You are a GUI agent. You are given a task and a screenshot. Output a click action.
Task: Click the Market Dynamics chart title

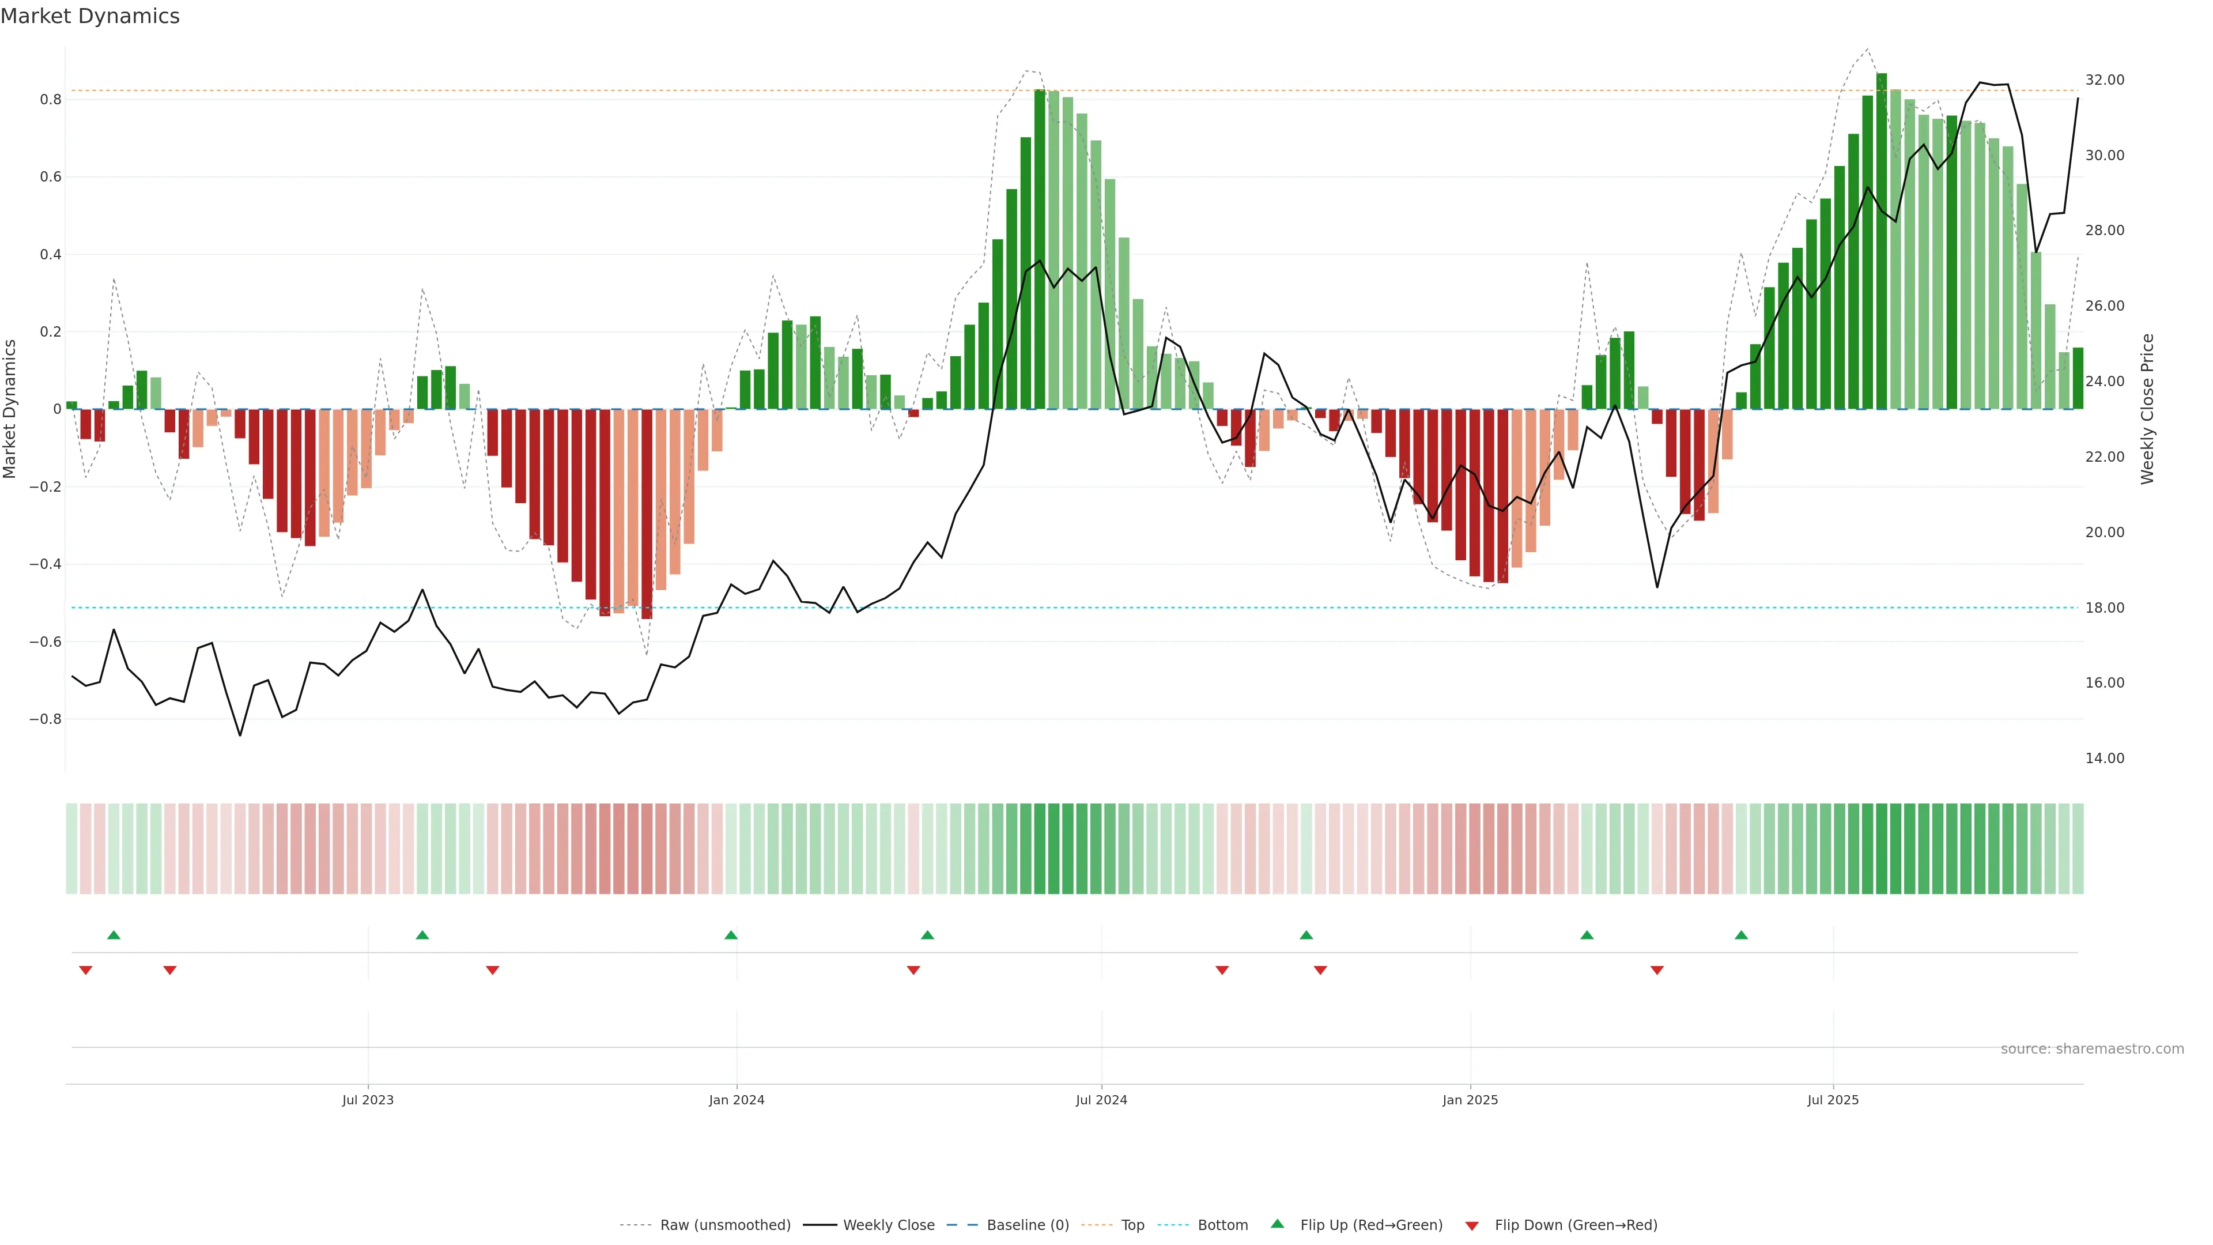coord(90,16)
